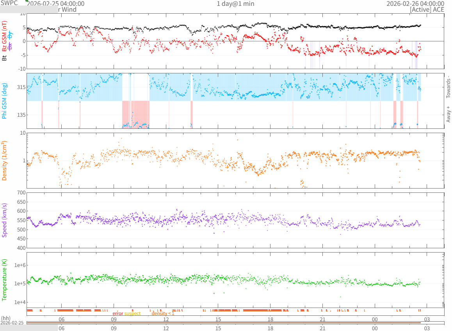Enable the struck-through By series
This screenshot has height=331, width=452.
coord(11,35)
